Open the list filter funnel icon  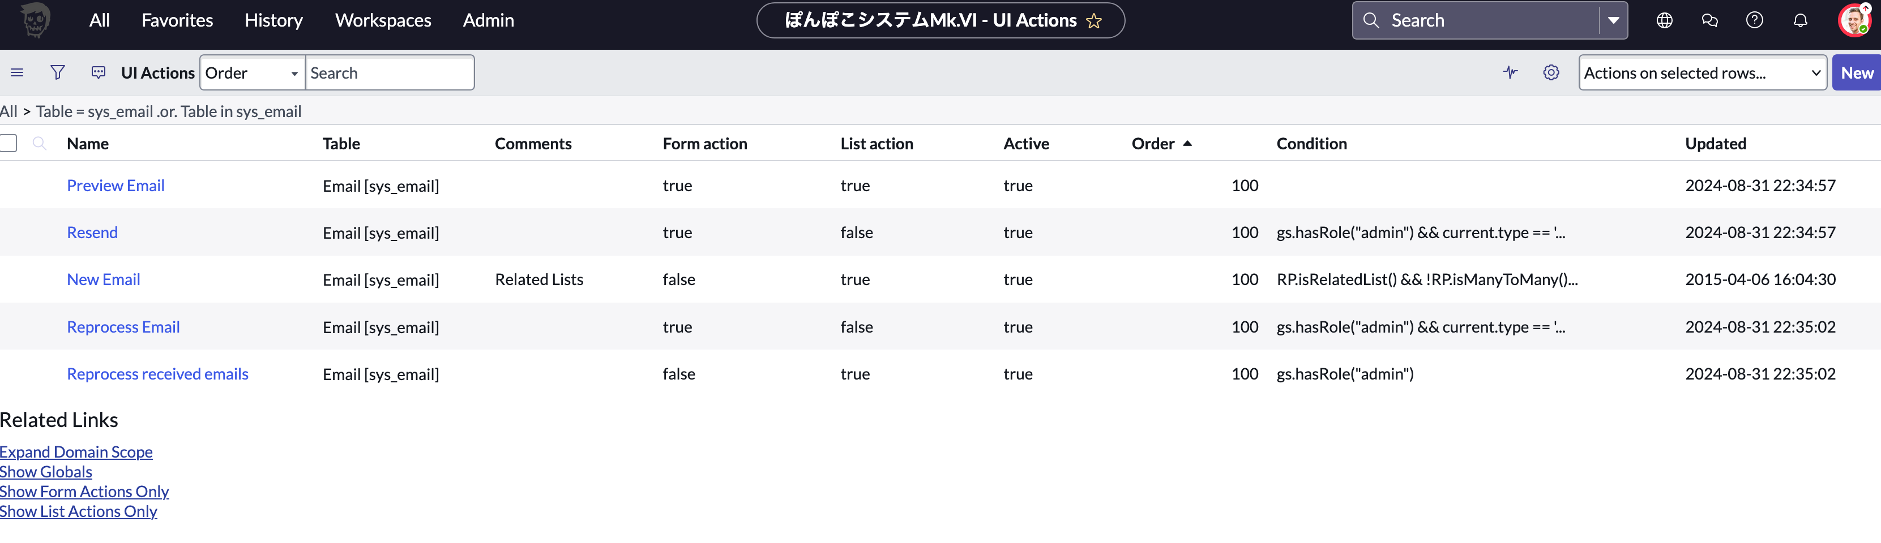pyautogui.click(x=58, y=72)
